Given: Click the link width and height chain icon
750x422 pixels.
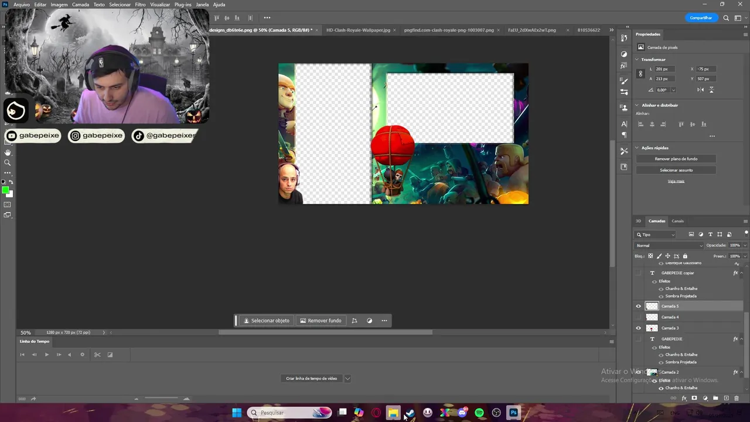Looking at the screenshot, I should 640,74.
